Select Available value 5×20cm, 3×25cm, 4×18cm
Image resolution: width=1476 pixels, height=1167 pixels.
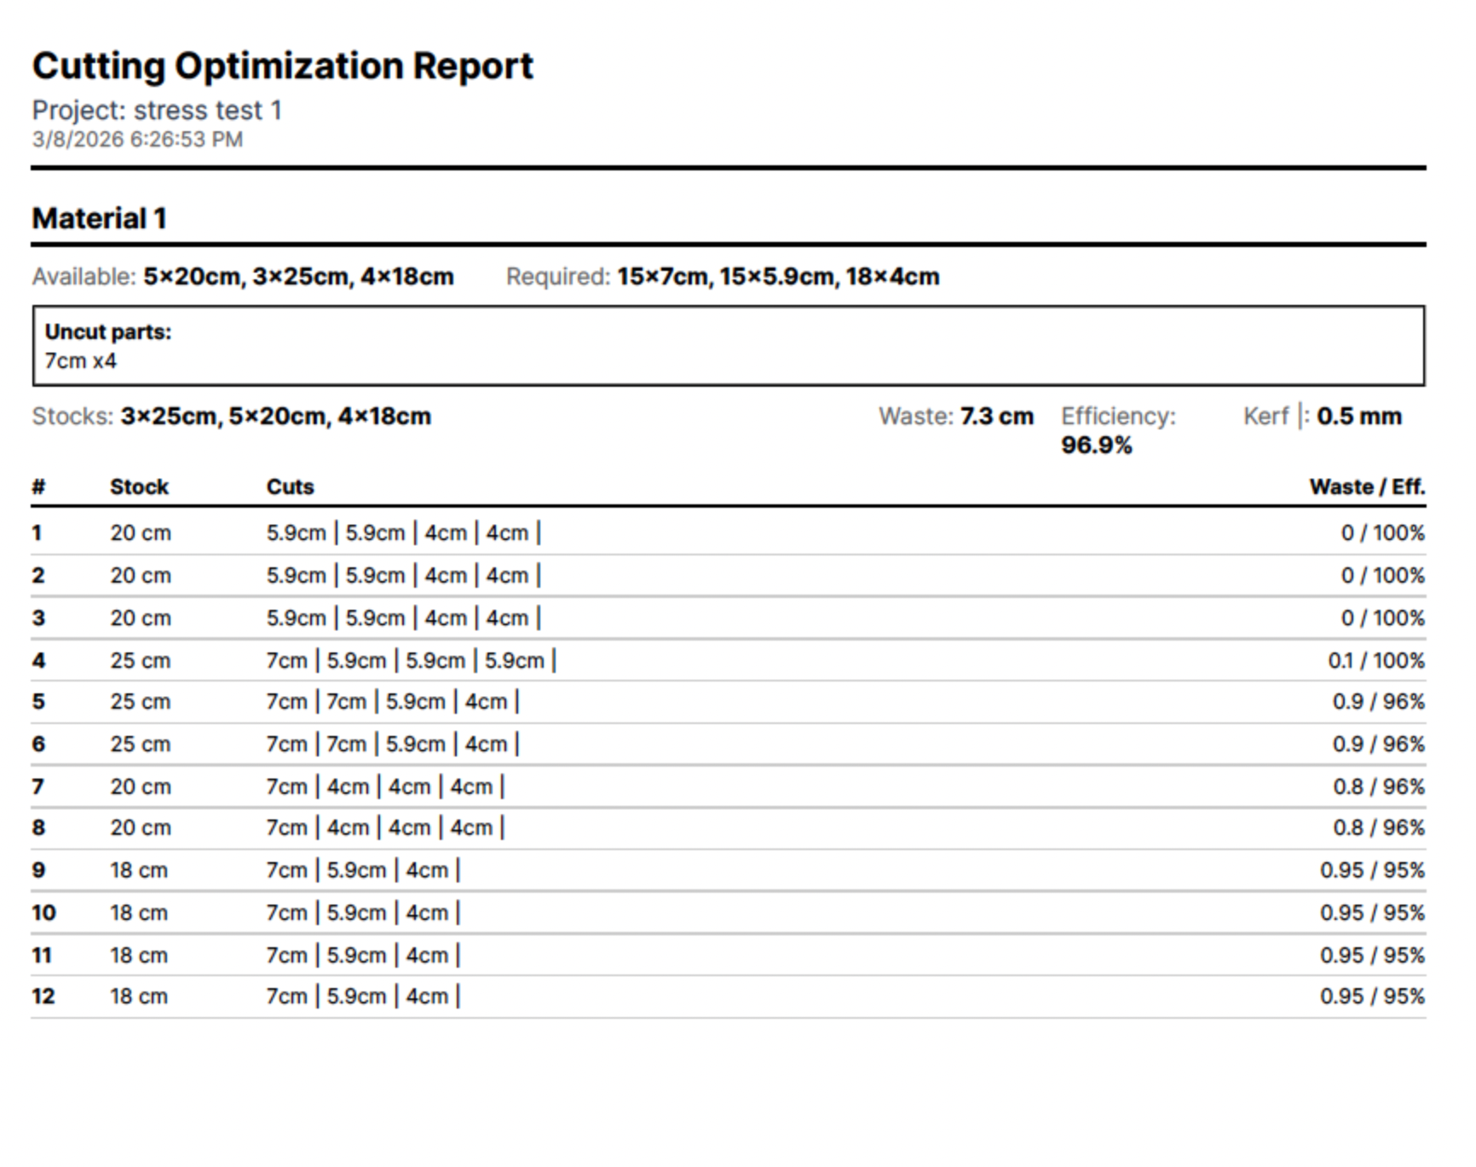point(298,277)
